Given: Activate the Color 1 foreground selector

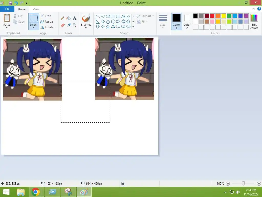Looking at the screenshot, I should [x=177, y=22].
